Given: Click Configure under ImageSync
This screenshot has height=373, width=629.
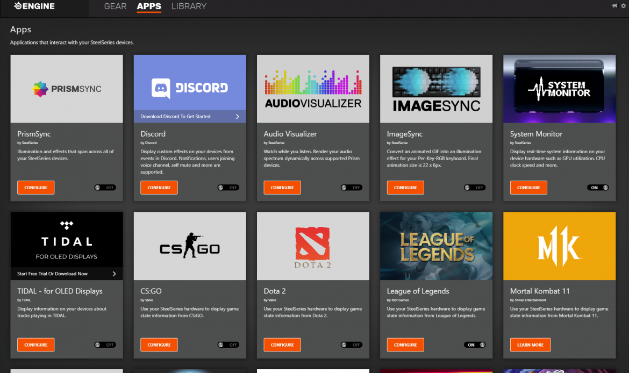Looking at the screenshot, I should click(x=405, y=188).
